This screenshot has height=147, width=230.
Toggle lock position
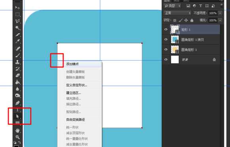186,20
